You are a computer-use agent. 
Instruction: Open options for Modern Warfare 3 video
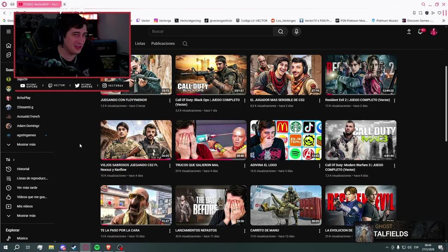tap(394, 166)
